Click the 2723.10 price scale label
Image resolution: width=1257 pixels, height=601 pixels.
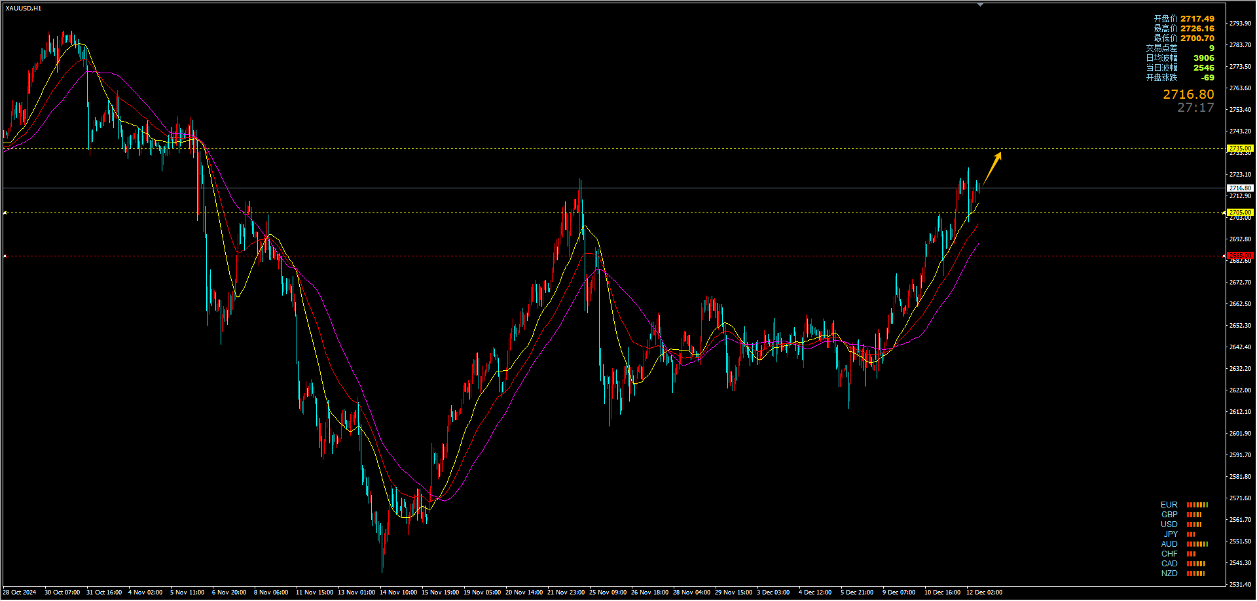point(1240,175)
